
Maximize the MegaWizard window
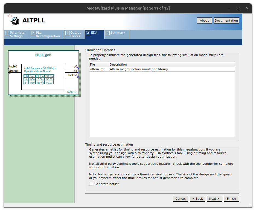pos(238,8)
